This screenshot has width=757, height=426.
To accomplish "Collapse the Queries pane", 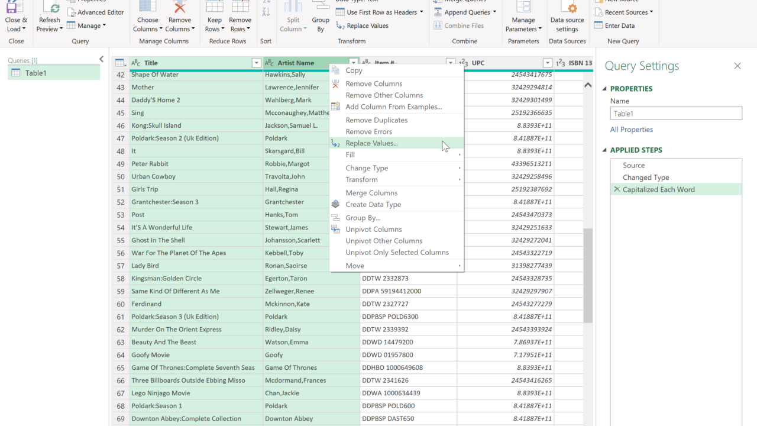I will point(101,59).
